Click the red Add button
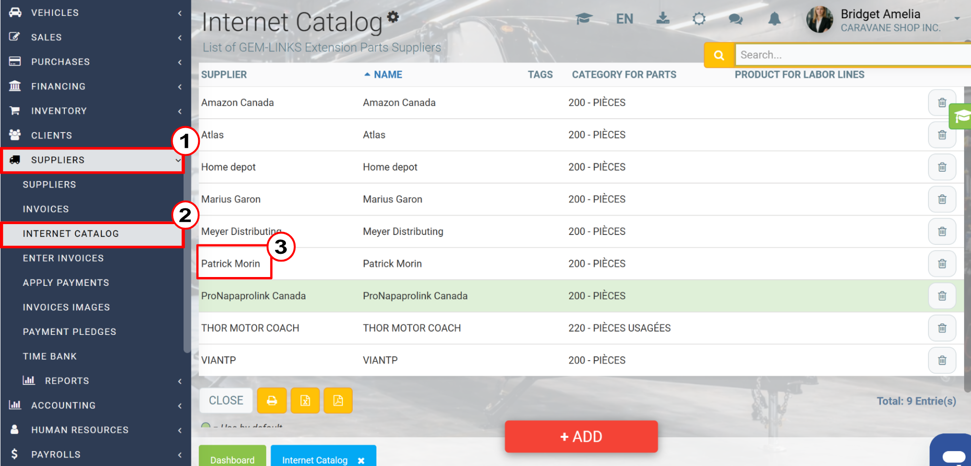 (x=581, y=436)
